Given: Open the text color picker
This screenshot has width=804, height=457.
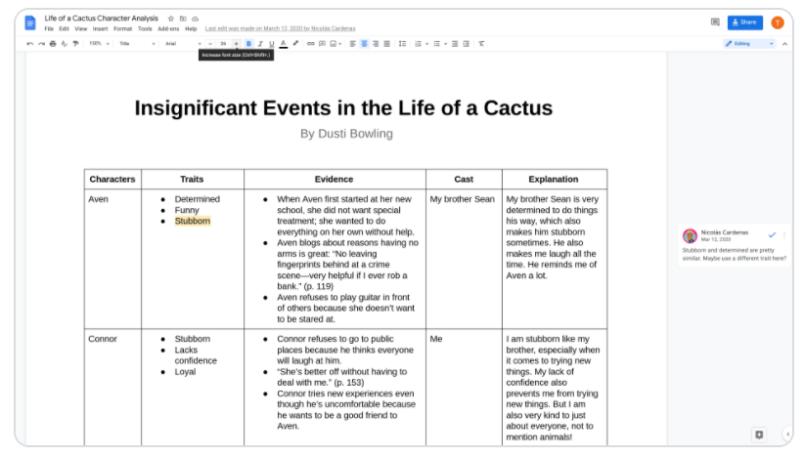Looking at the screenshot, I should click(284, 43).
